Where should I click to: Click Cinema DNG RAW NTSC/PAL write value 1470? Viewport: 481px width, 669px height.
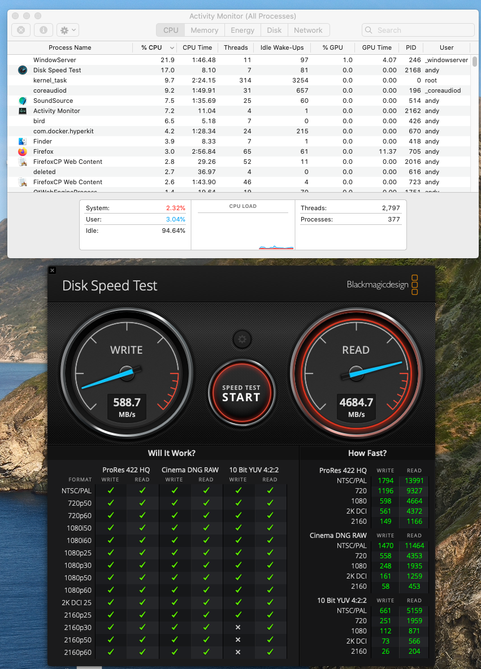[385, 546]
